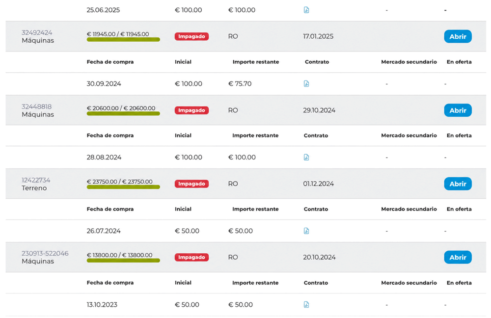Click the progress bar under € 20600.00
The image size is (491, 318).
point(123,114)
